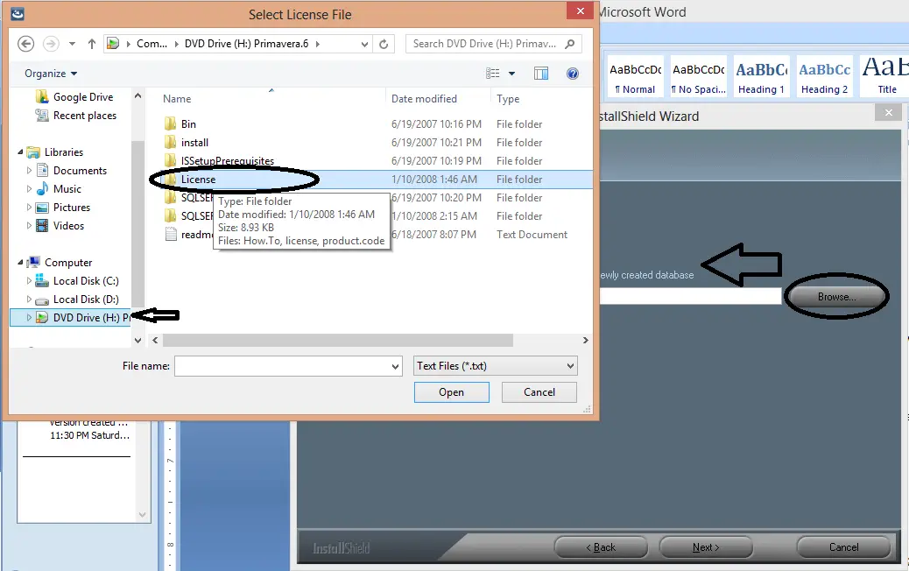Open Google Drive in navigation pane
Screen dimensions: 909x571
(83, 97)
